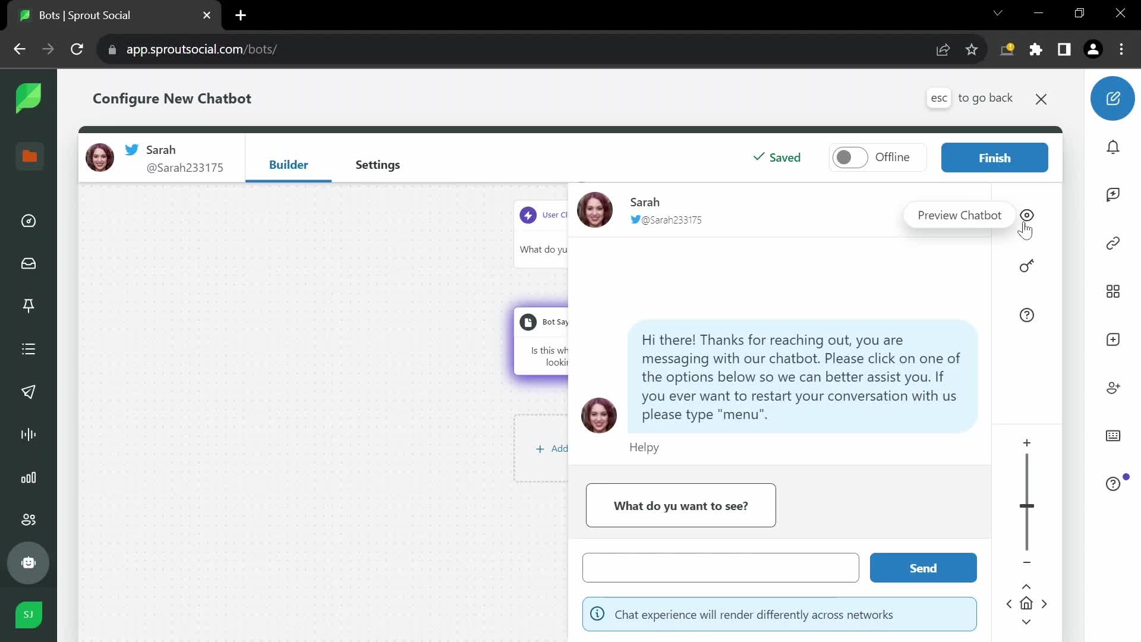
Task: Click the Add step placeholder on canvas
Action: (x=541, y=448)
